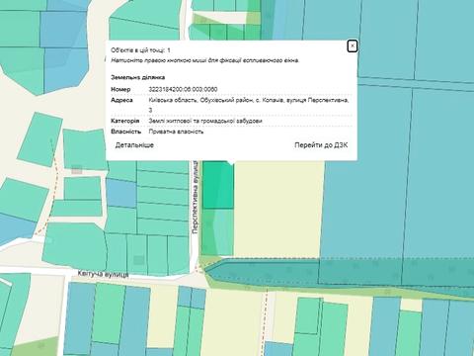Click the Квітуча вулиця street label
The width and height of the screenshot is (474, 356).
103,274
